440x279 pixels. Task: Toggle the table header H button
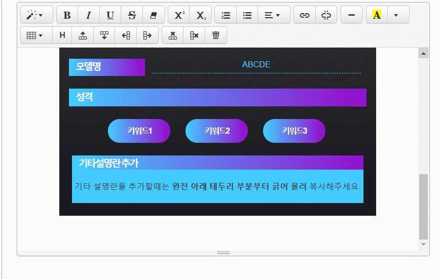pos(62,35)
